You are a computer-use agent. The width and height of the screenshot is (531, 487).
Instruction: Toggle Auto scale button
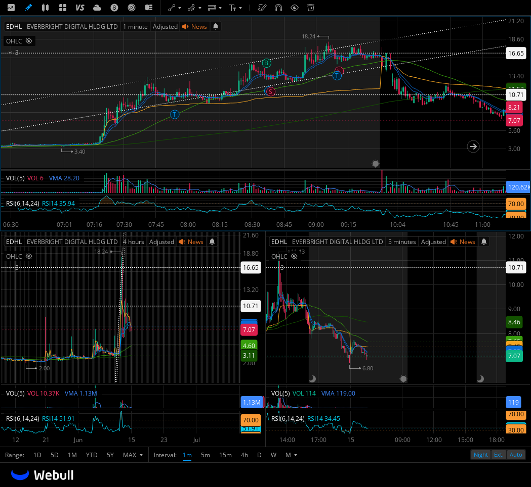[516, 455]
